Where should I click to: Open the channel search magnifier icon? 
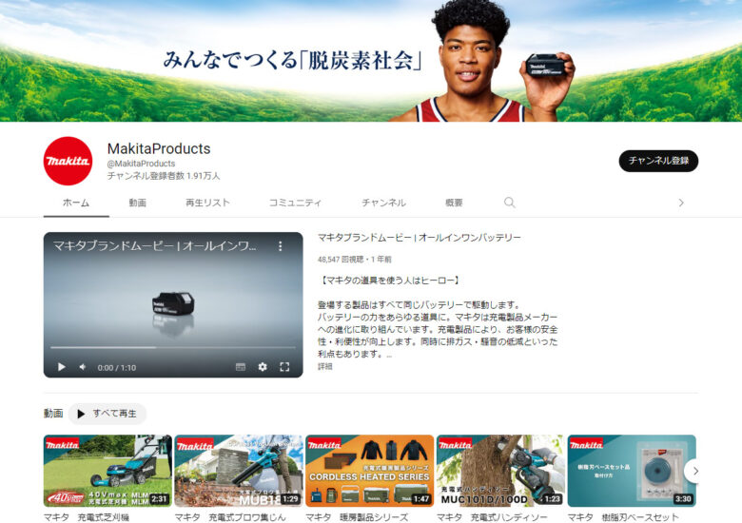tap(509, 203)
